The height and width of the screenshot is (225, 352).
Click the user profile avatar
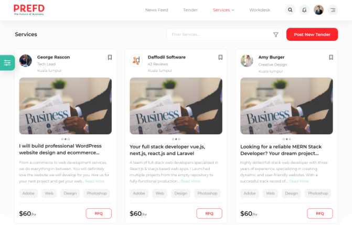pyautogui.click(x=318, y=10)
